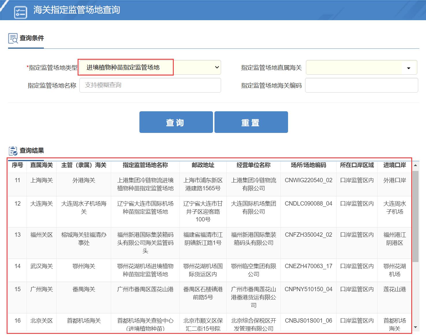Expand the 指定监管场地直属海关 dropdown arrow
Screen dimensions: 426x335
point(408,68)
